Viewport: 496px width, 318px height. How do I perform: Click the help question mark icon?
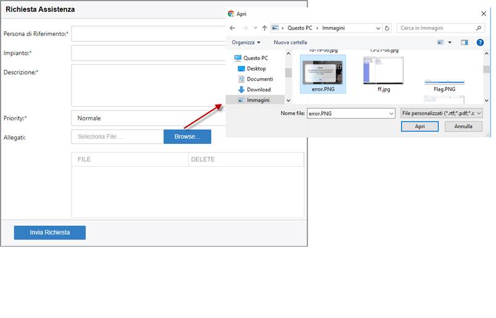tap(480, 43)
